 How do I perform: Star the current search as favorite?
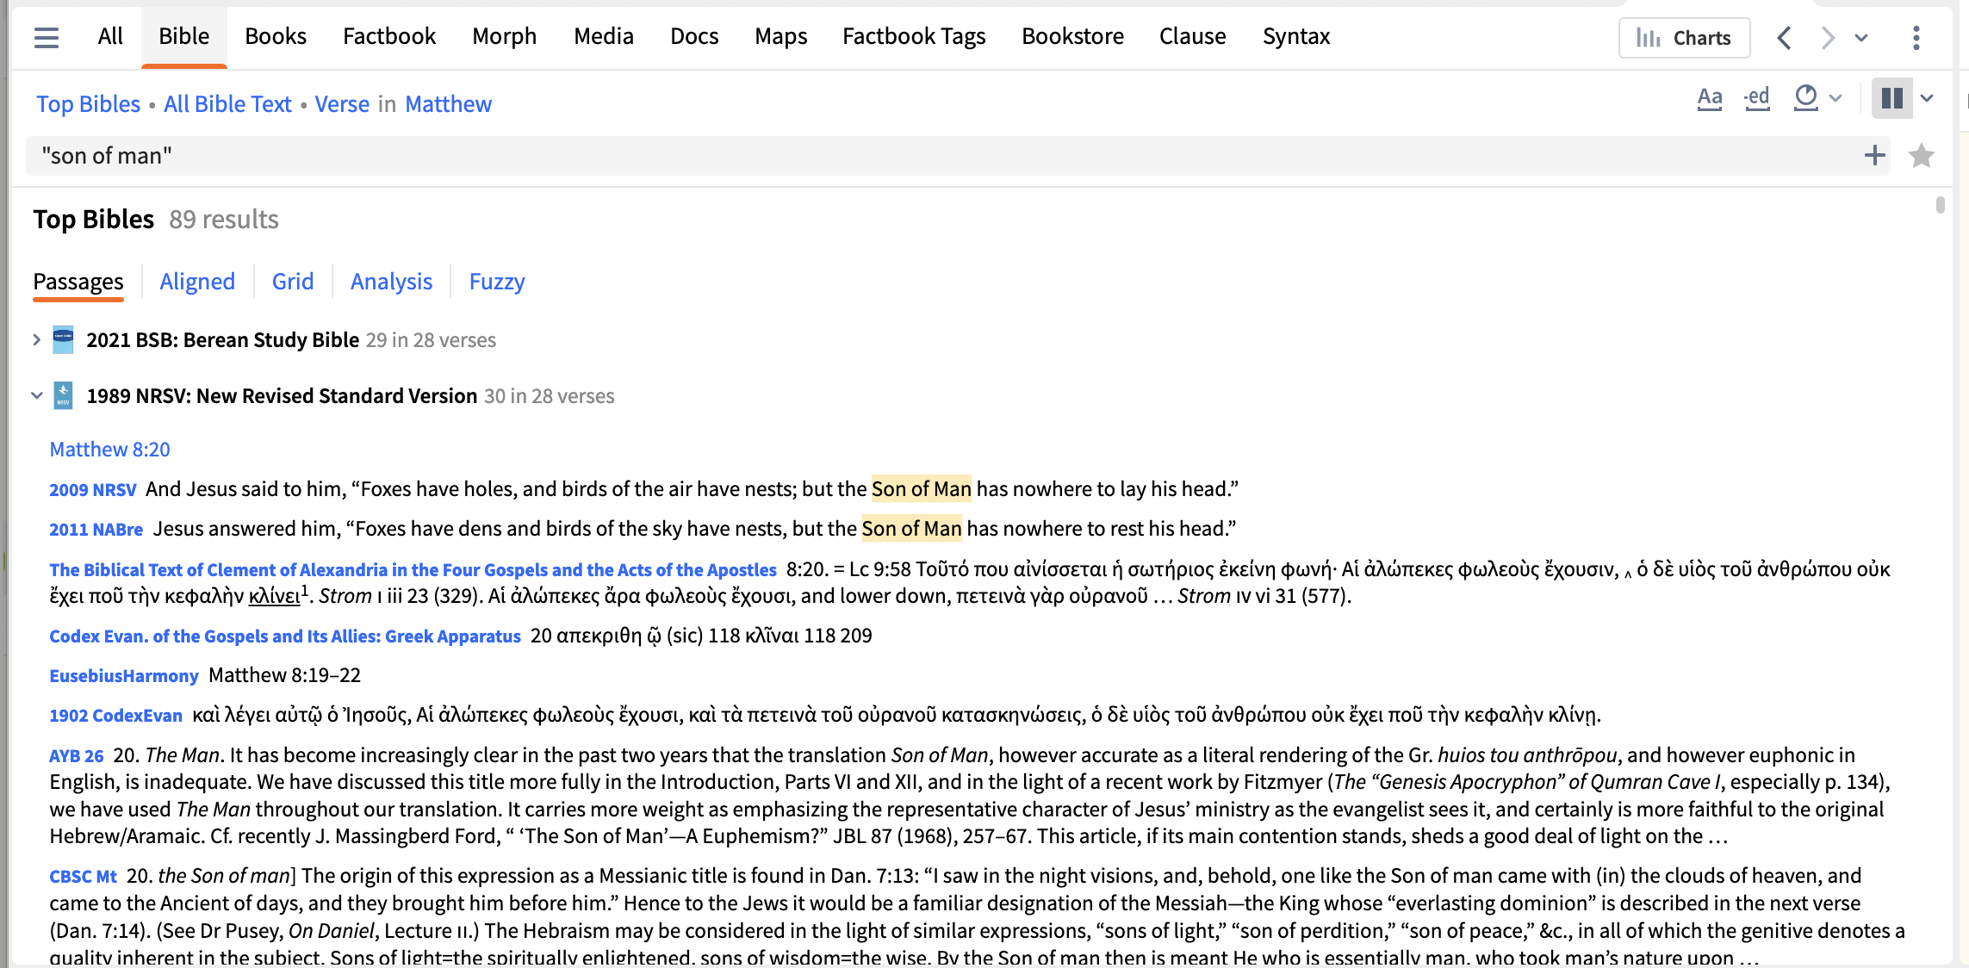click(x=1921, y=156)
